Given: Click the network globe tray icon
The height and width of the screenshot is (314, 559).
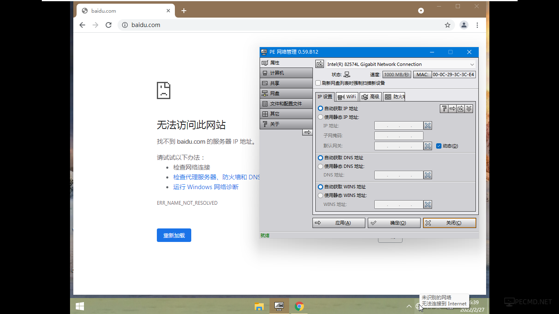Looking at the screenshot, I should (x=419, y=306).
